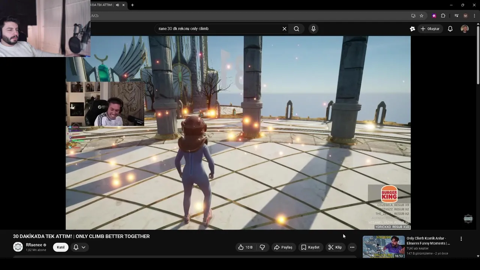Open the Only Climb Komik Anlar video title
The width and height of the screenshot is (480, 270).
click(428, 241)
